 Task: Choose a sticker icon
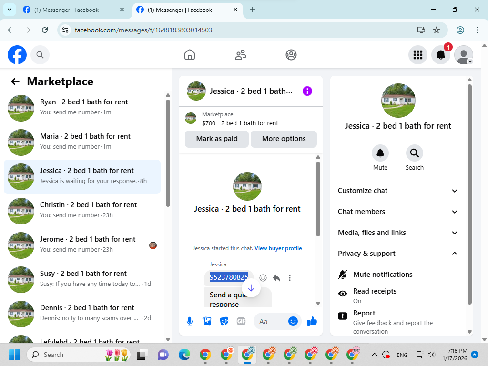pos(224,321)
